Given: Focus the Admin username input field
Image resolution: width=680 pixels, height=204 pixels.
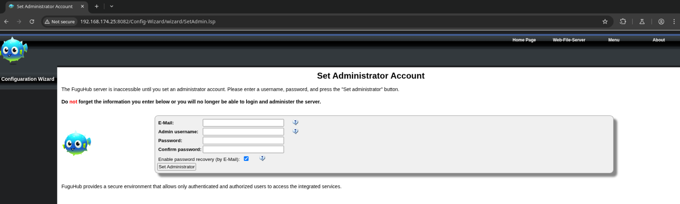Looking at the screenshot, I should click(x=243, y=132).
